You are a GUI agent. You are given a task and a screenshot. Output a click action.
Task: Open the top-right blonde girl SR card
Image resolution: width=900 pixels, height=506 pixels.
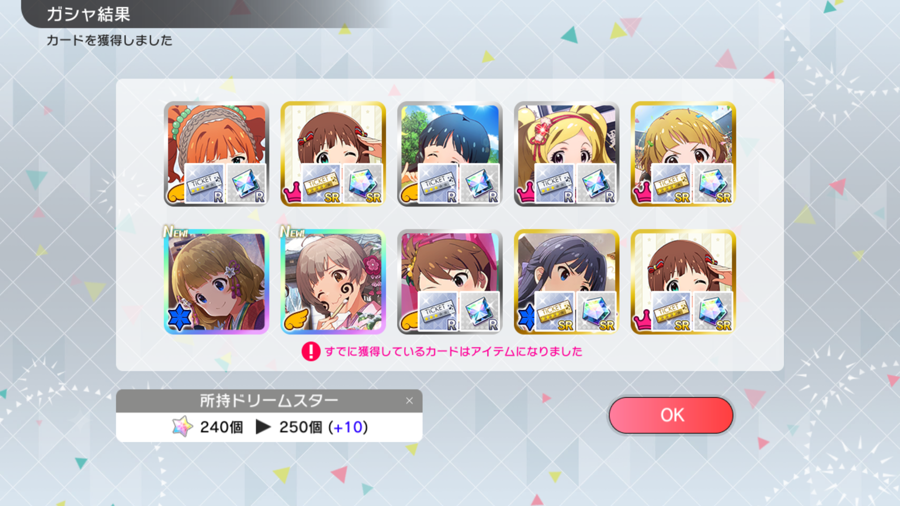tap(683, 154)
